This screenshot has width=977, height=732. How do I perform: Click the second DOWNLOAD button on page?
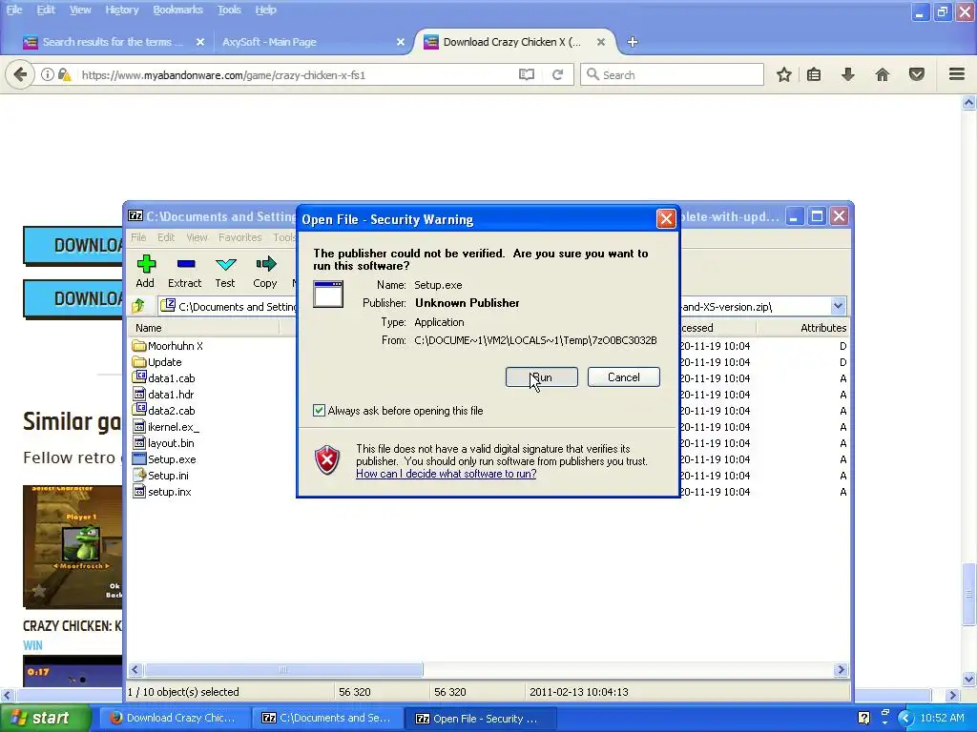tap(73, 298)
